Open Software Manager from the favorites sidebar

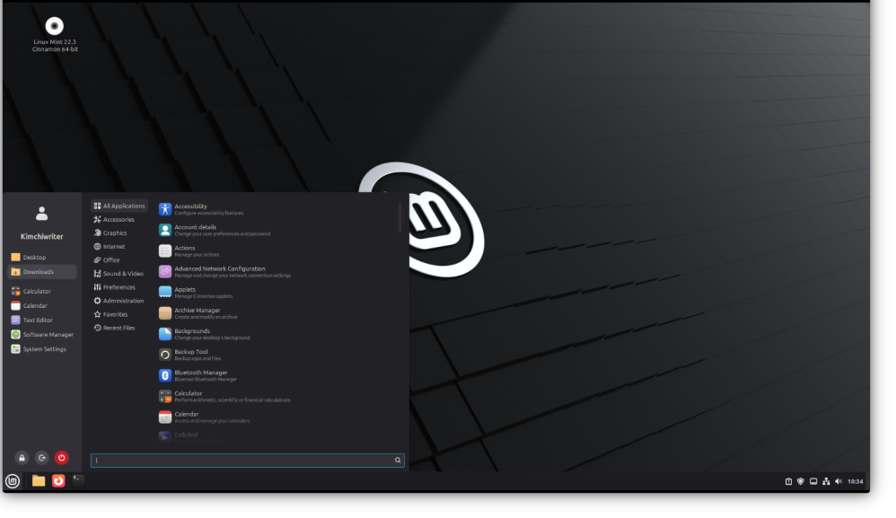(x=48, y=335)
